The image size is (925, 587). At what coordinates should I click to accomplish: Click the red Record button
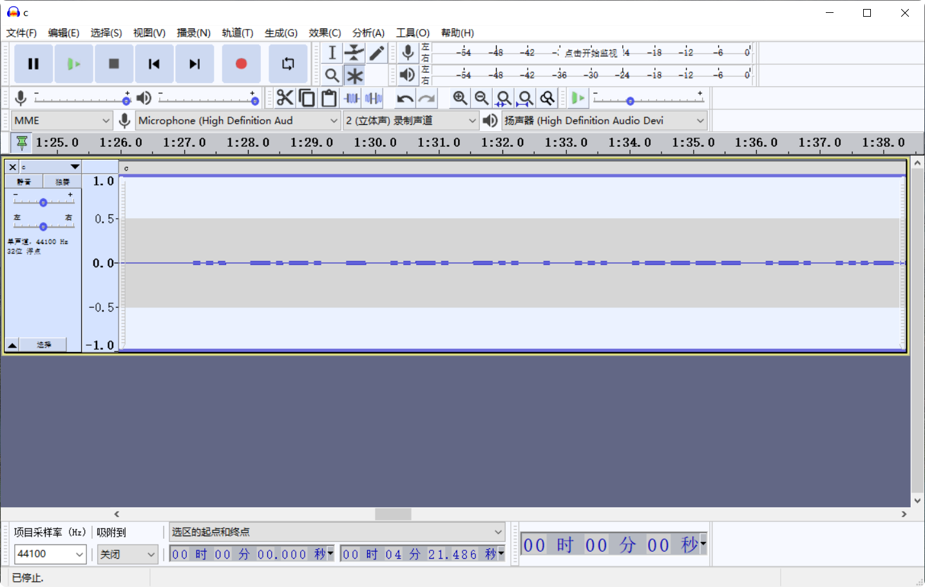pos(241,64)
